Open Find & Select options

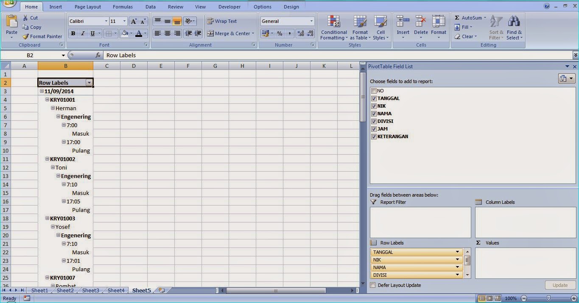[x=514, y=27]
